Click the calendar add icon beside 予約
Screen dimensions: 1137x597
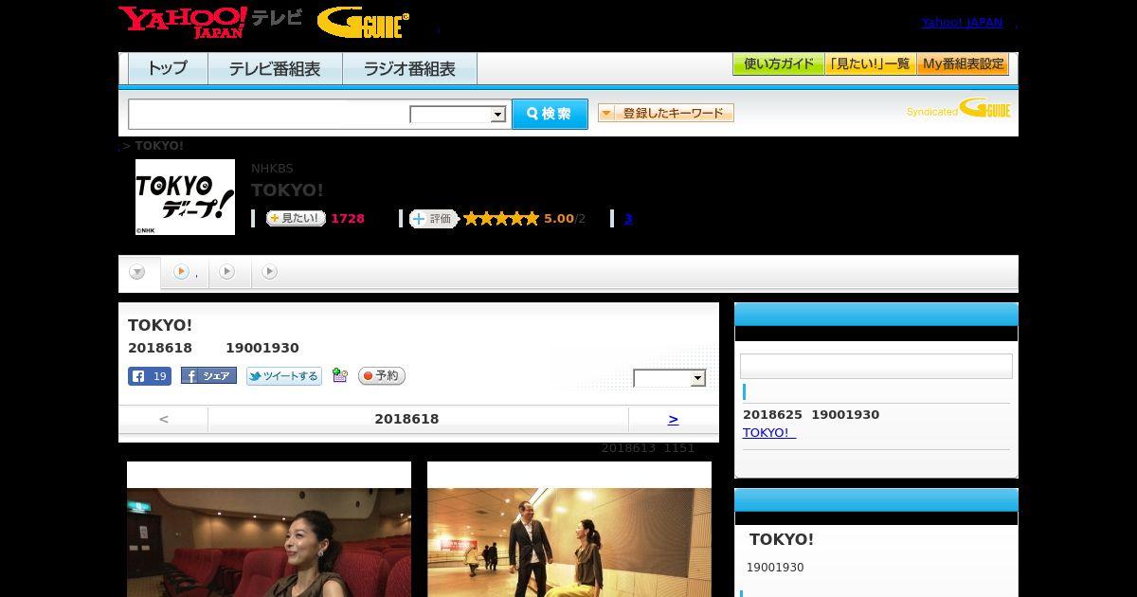[340, 376]
